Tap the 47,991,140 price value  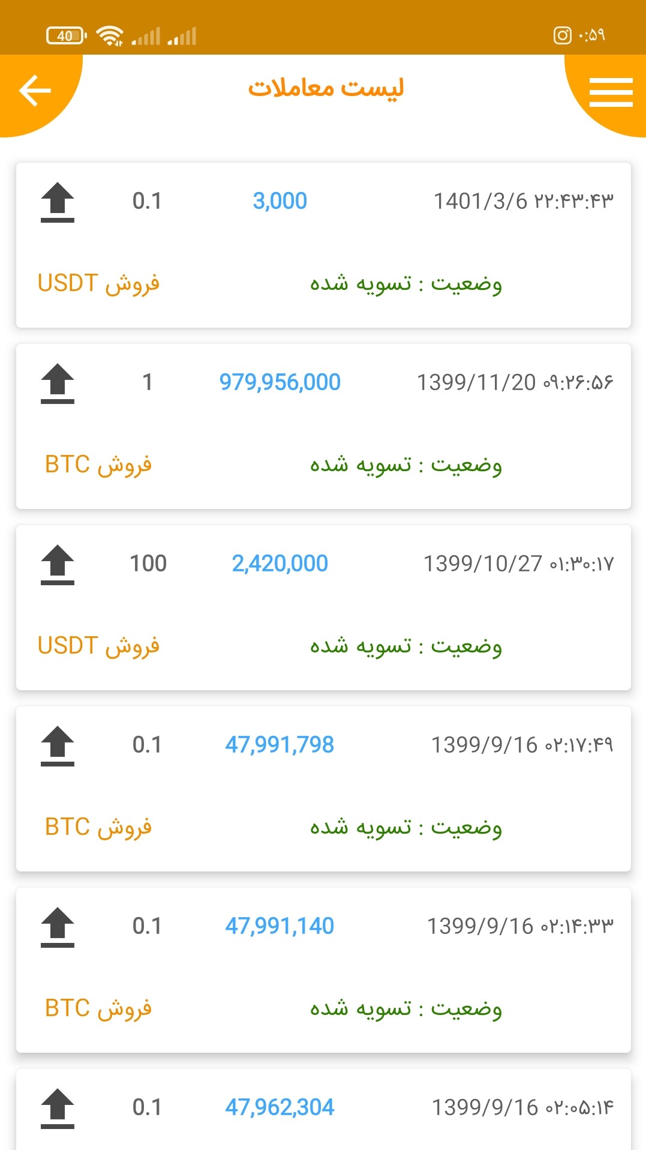click(280, 926)
